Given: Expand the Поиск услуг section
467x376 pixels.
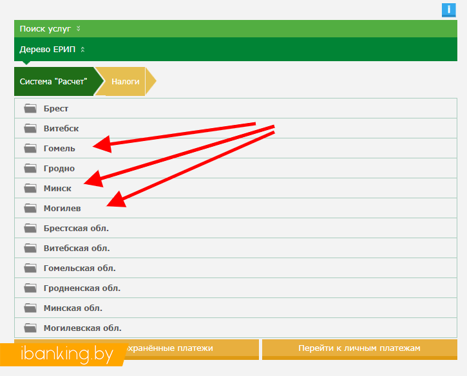Looking at the screenshot, I should point(50,29).
